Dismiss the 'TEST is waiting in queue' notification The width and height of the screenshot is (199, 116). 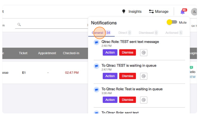click(x=128, y=76)
